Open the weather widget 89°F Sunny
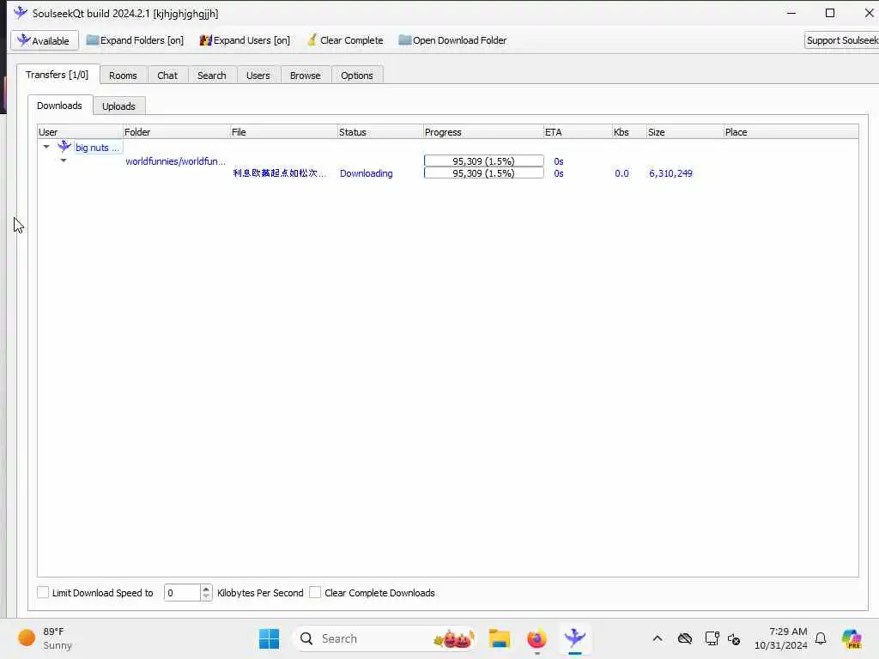Viewport: 879px width, 659px height. point(45,638)
